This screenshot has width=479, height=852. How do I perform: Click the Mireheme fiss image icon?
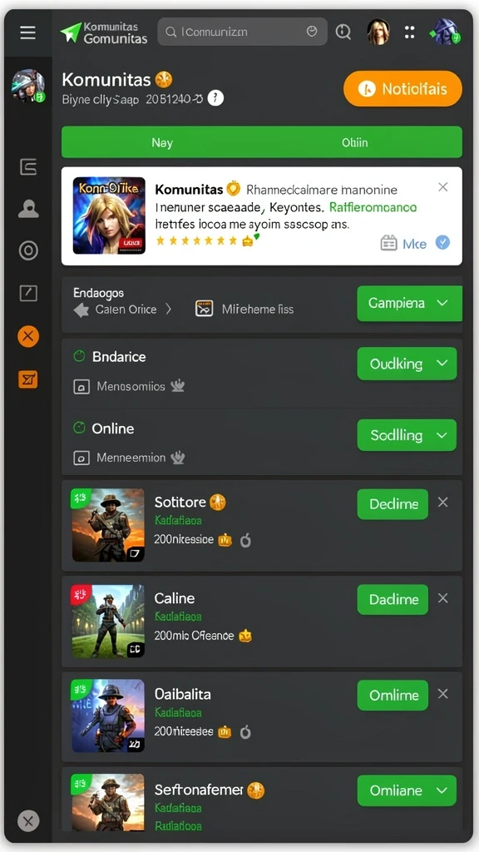(205, 310)
